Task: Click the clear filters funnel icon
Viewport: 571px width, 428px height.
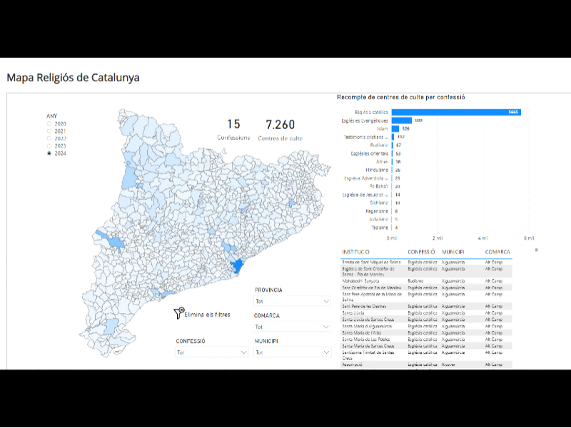Action: tap(178, 314)
